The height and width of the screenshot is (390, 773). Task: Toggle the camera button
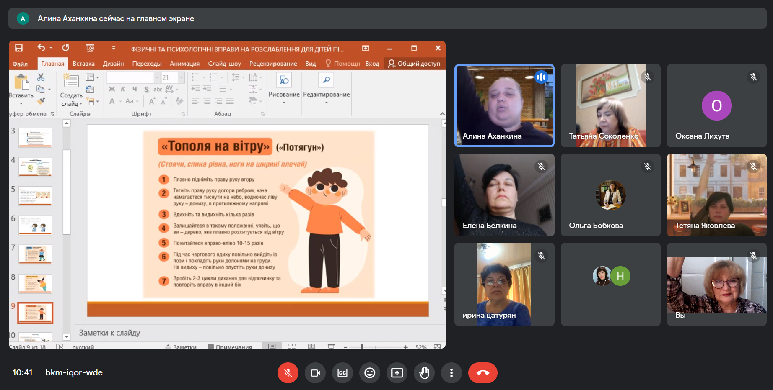point(315,373)
